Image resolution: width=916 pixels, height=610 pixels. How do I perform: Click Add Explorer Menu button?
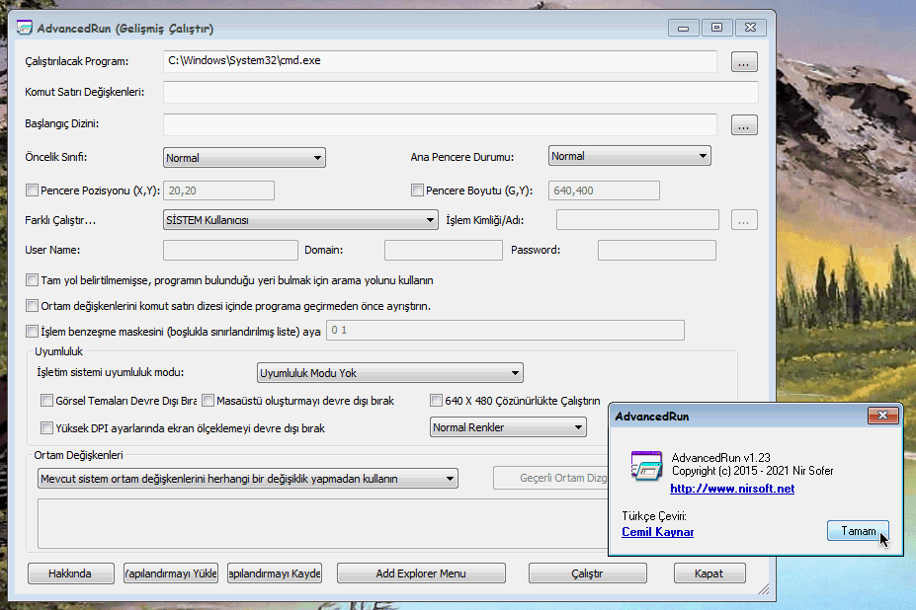pos(421,573)
